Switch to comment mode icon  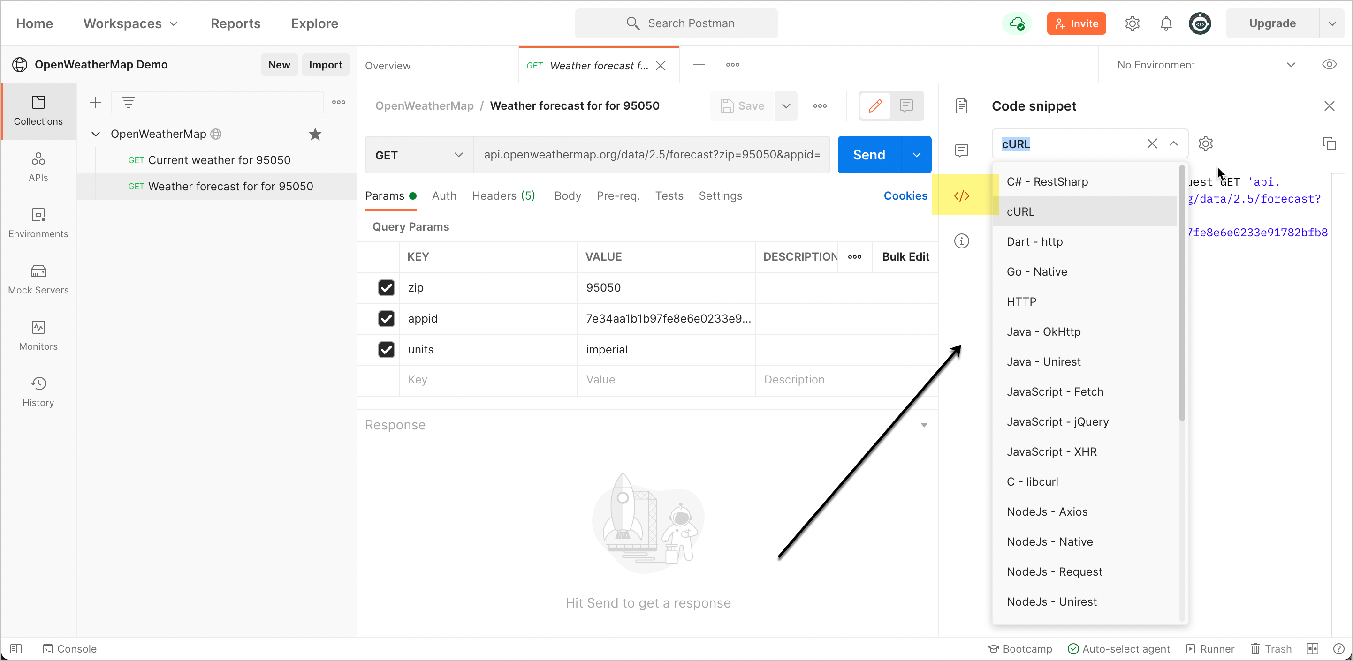point(906,106)
